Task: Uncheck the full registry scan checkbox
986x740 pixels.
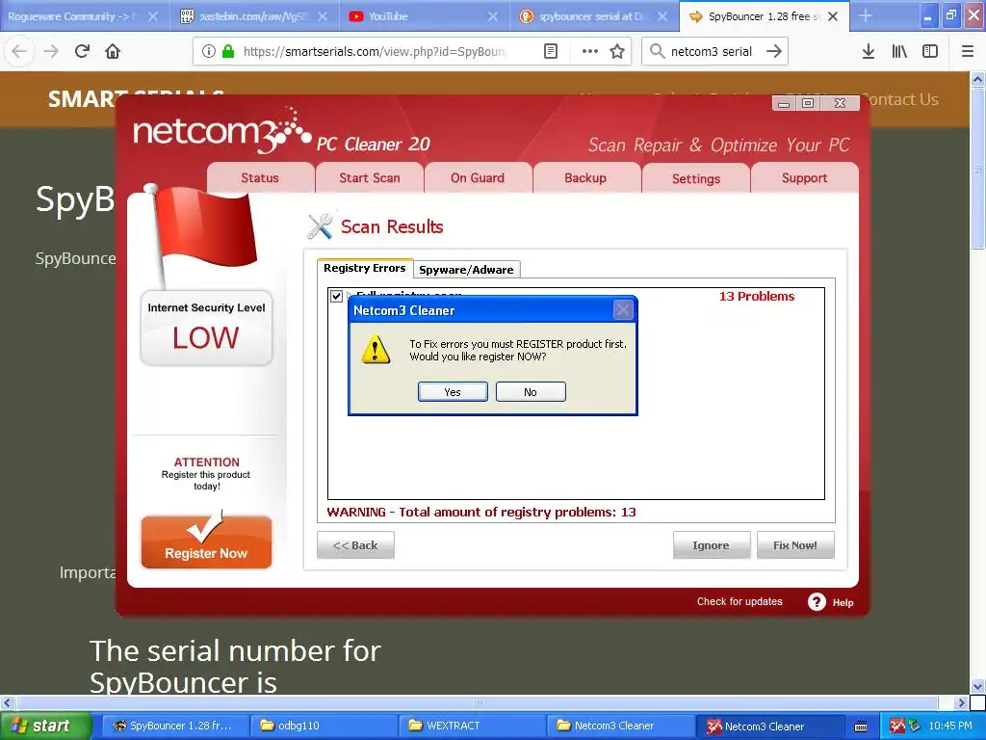Action: click(x=336, y=296)
